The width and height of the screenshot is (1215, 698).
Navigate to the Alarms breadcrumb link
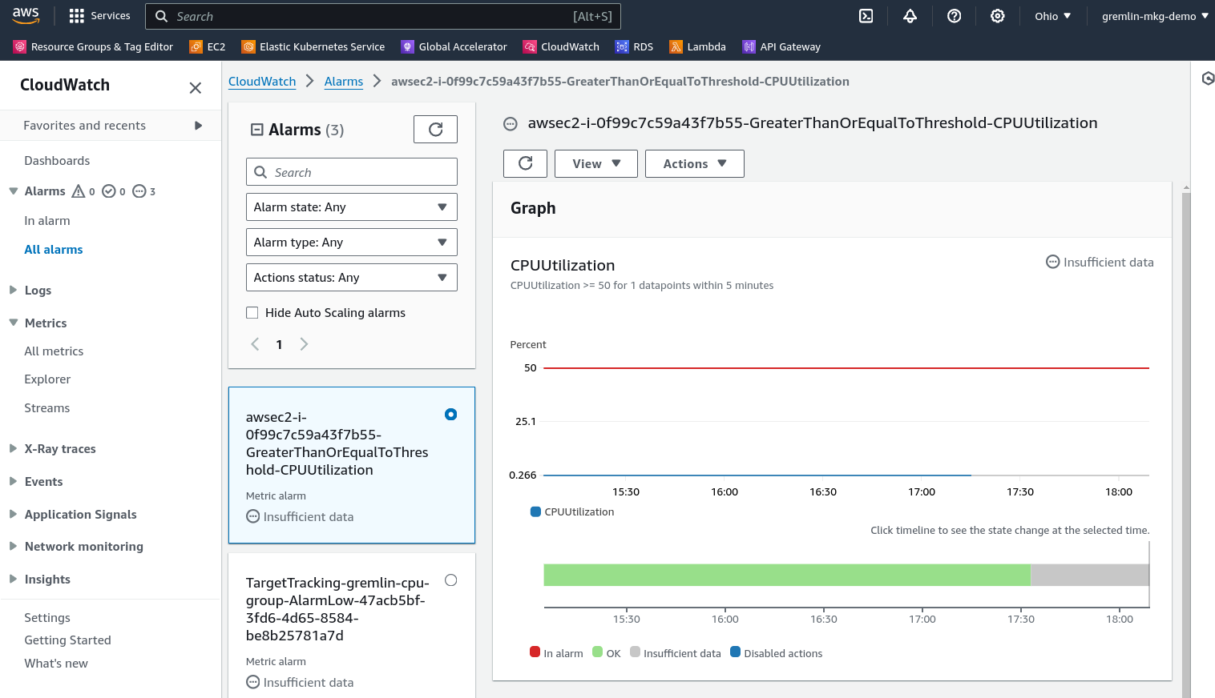pyautogui.click(x=343, y=81)
